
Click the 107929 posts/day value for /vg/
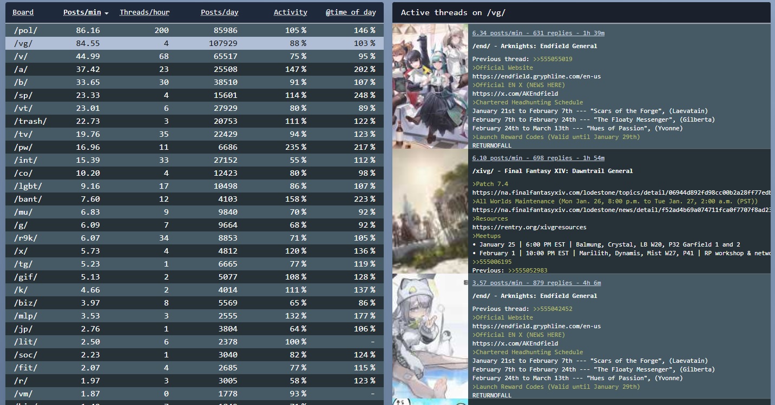(x=224, y=43)
